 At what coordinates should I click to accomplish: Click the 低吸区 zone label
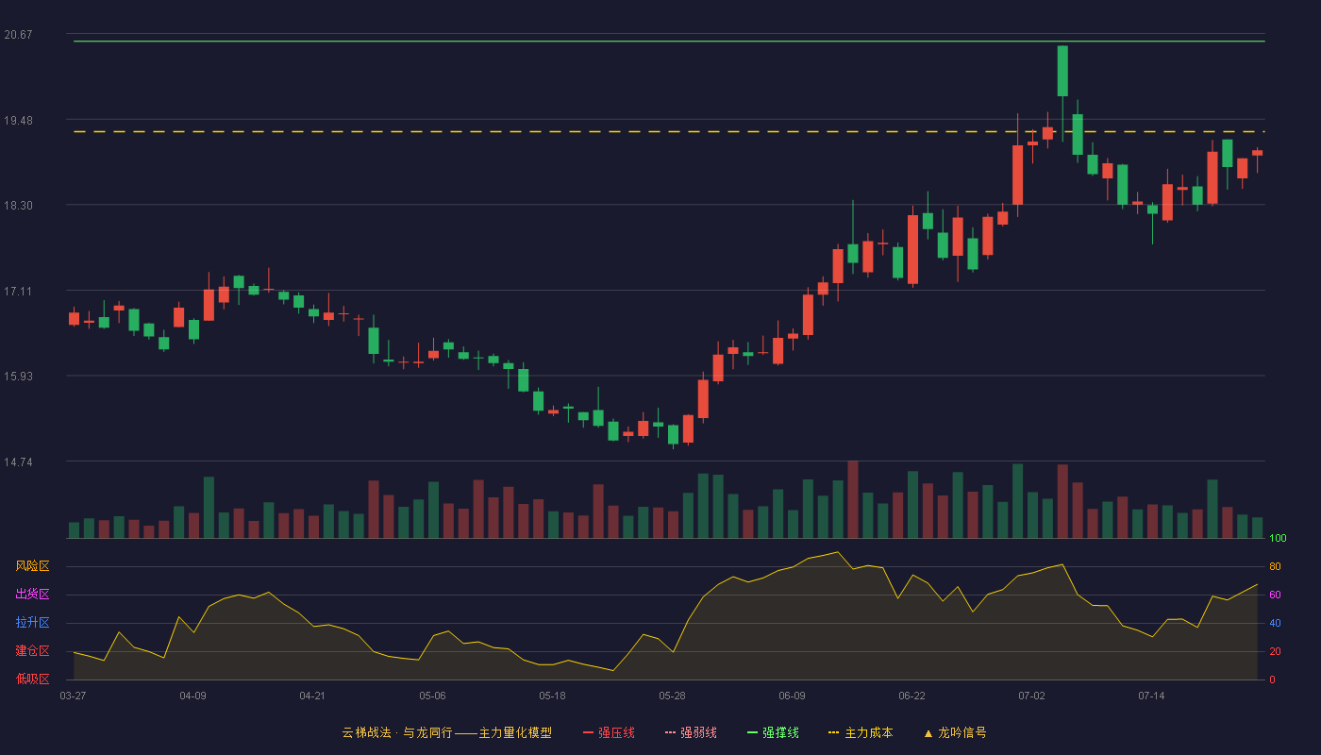pos(32,679)
